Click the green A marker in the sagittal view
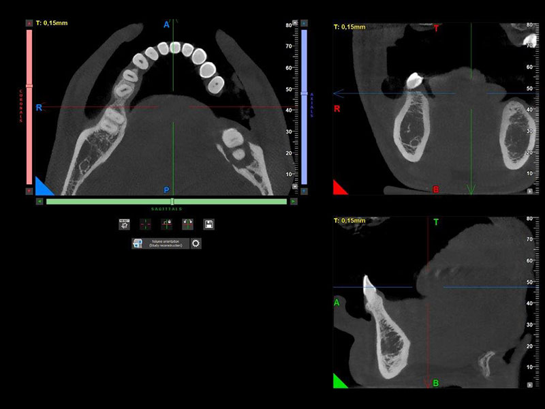Screen dimensions: 545x409 (x=337, y=303)
